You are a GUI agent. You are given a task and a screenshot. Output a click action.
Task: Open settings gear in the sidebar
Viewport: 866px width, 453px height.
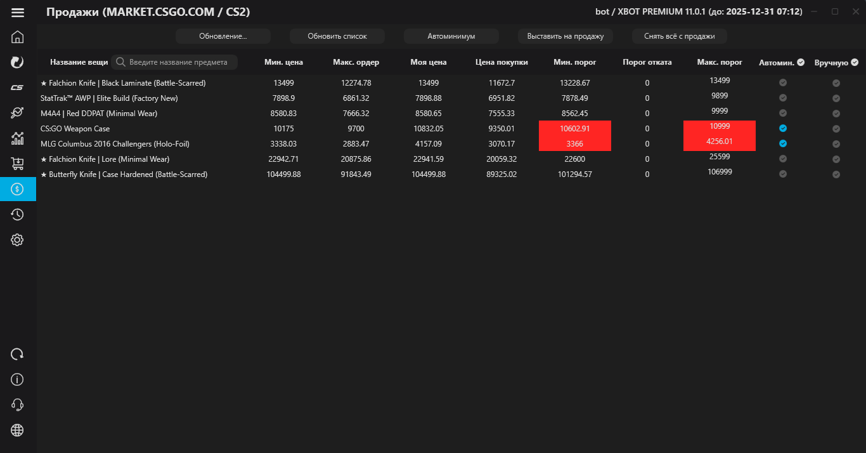point(18,240)
